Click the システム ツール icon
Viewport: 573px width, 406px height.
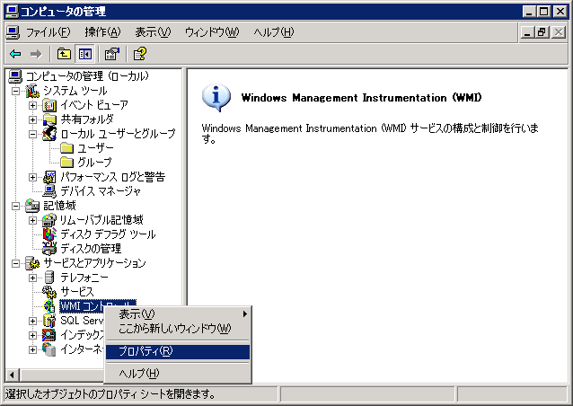coord(32,91)
